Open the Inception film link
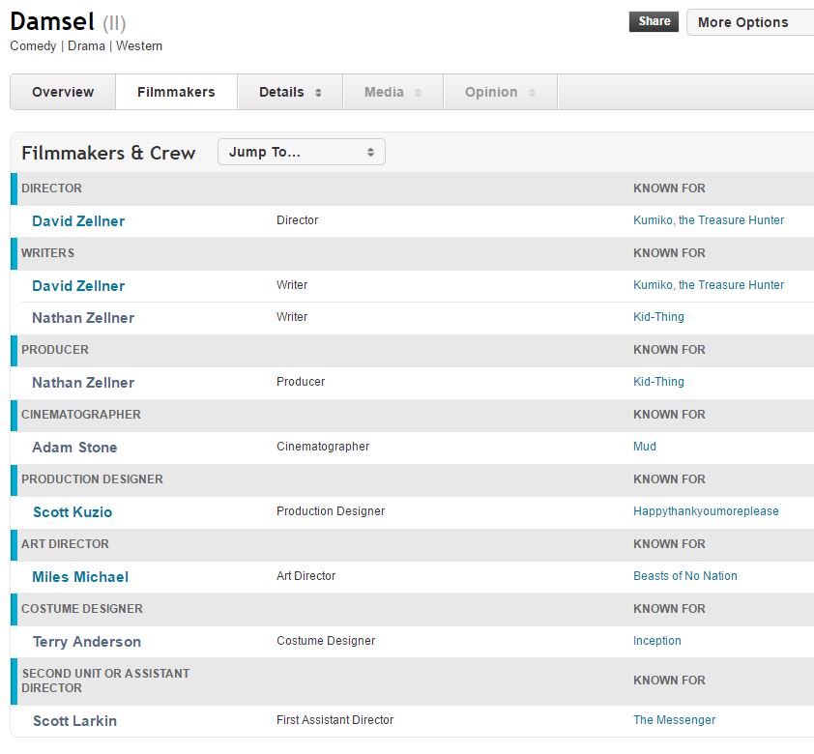This screenshot has width=814, height=754. (657, 641)
